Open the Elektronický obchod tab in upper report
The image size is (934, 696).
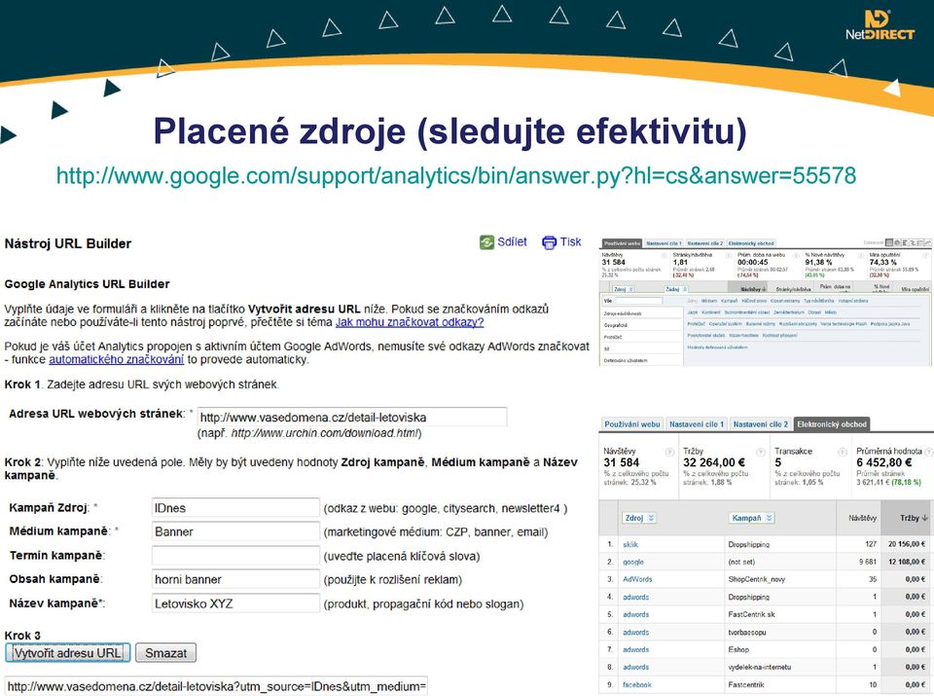tap(751, 243)
